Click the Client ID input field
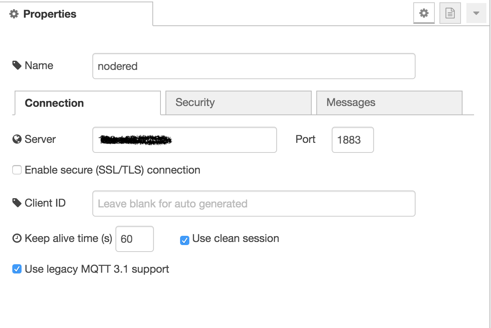Screen dimensions: 491x328 pos(254,204)
